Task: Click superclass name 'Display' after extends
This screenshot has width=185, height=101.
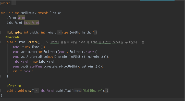Action: [55, 13]
